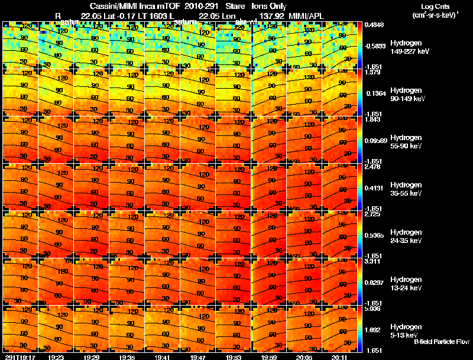Click the 19:23 time axis label

56,357
